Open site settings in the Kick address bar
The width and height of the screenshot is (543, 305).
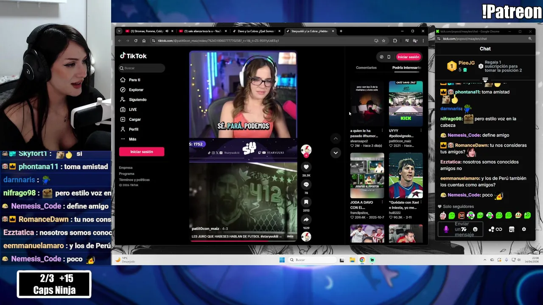pyautogui.click(x=438, y=39)
